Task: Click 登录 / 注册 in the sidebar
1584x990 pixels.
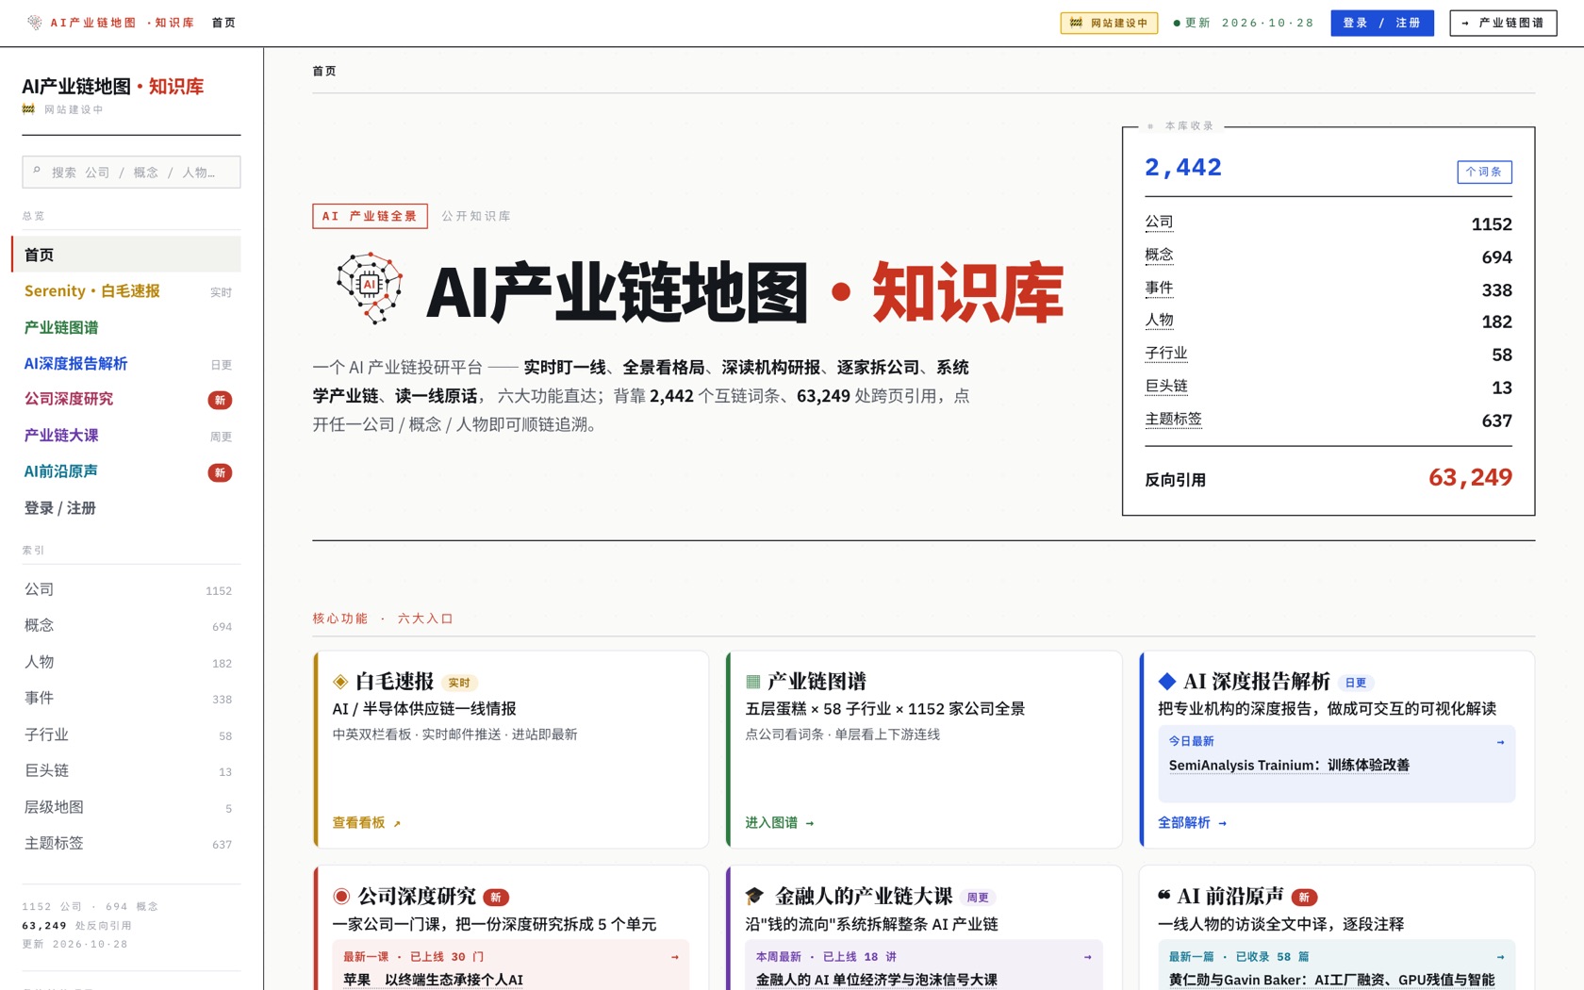Action: pos(126,508)
